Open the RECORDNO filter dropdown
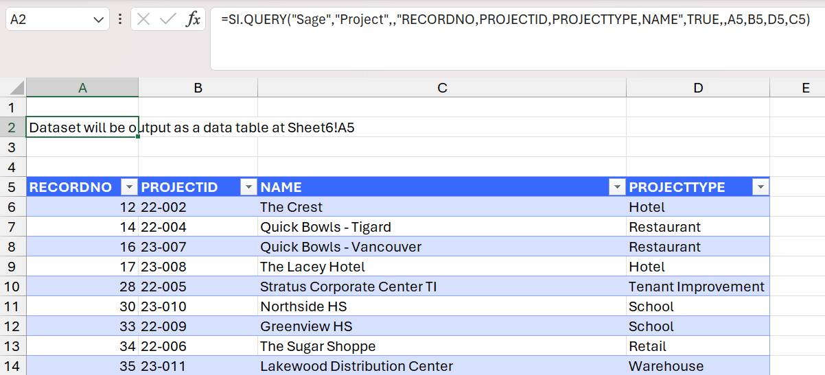The height and width of the screenshot is (375, 825). tap(129, 187)
